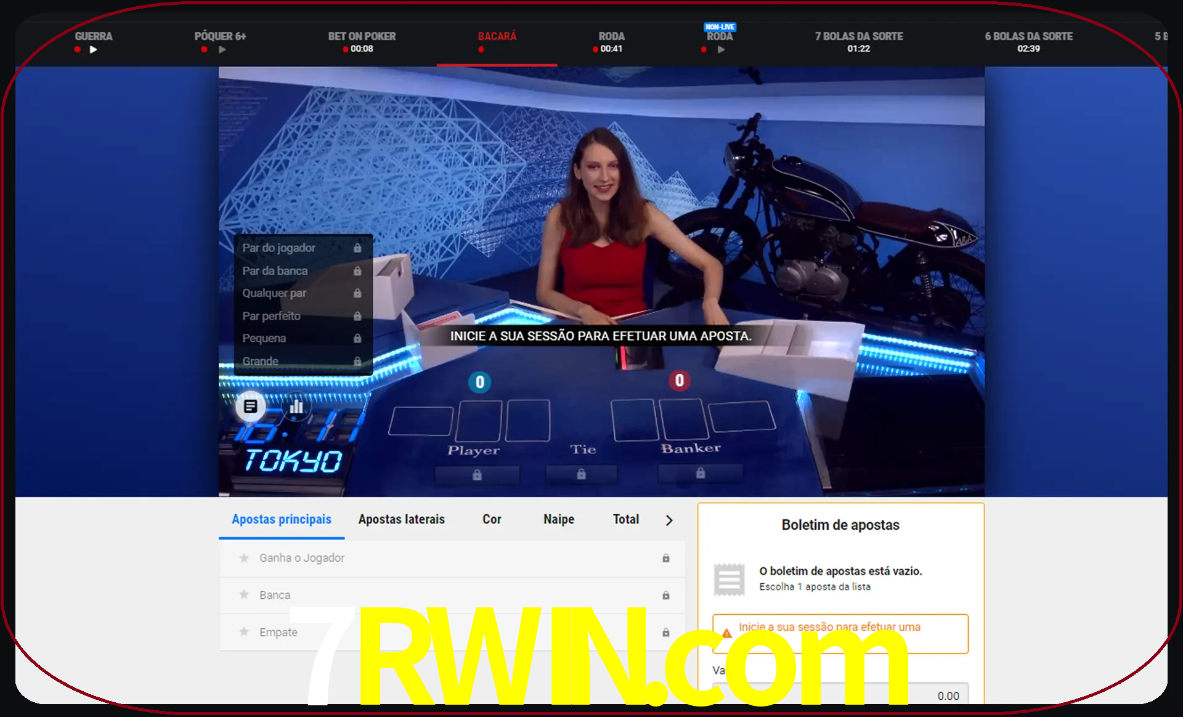
Task: Click the locked Player bet button
Action: tap(477, 475)
